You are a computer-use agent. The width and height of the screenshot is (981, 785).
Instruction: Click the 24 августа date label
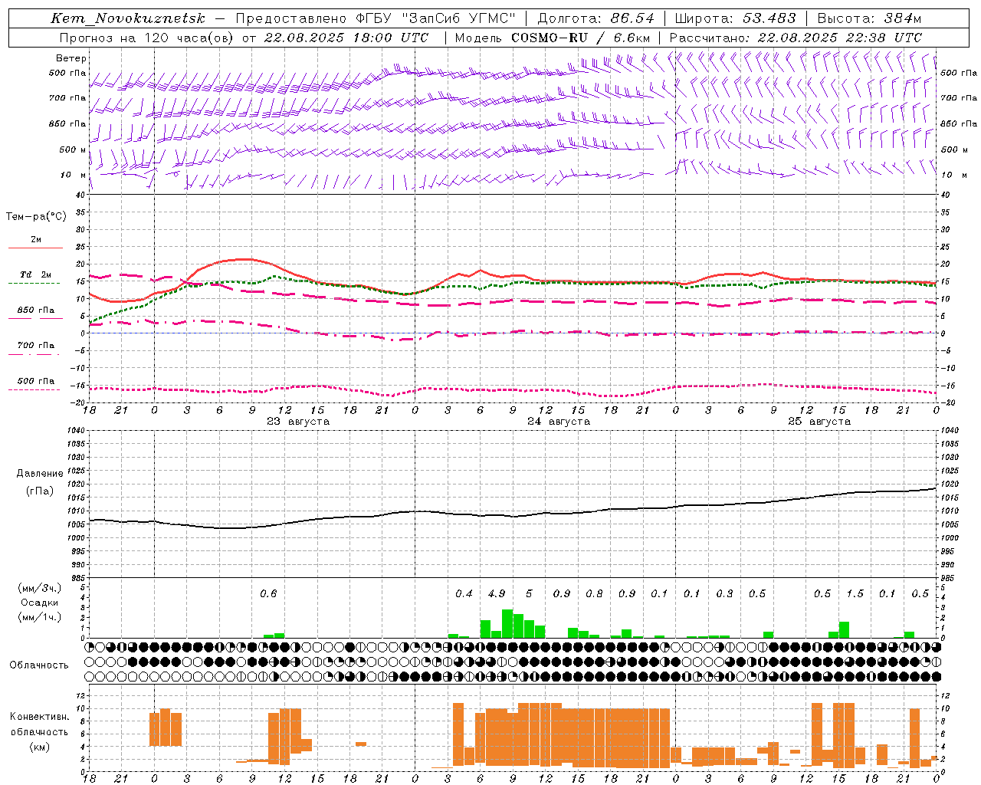pyautogui.click(x=559, y=422)
